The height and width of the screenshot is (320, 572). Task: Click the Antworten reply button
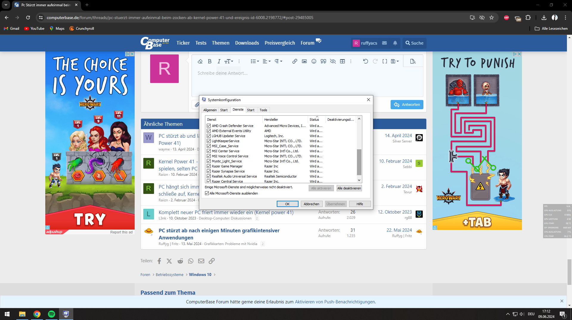click(x=407, y=104)
